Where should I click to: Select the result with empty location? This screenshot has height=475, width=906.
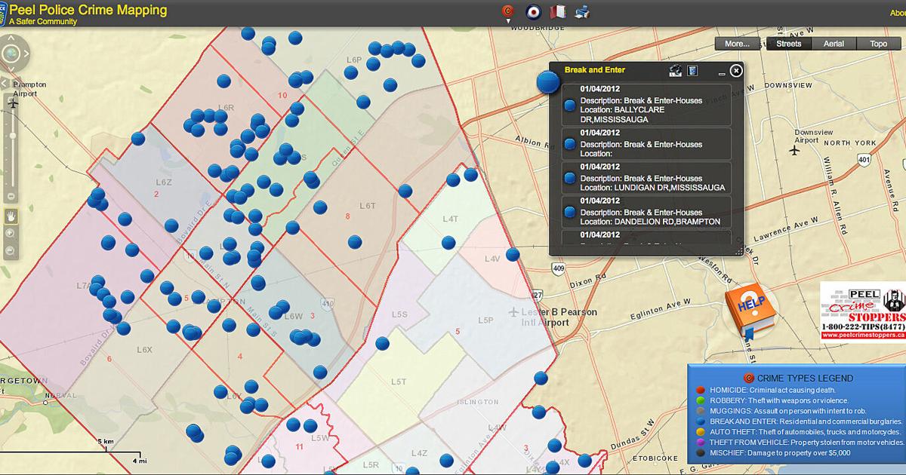tap(647, 143)
